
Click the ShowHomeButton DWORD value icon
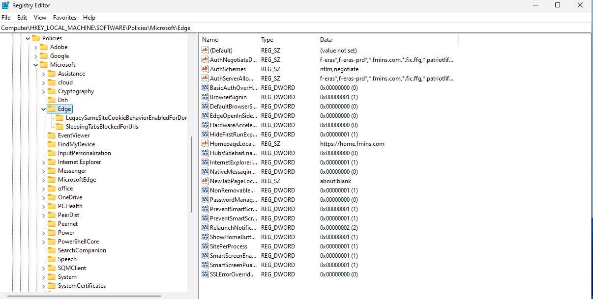coord(205,237)
